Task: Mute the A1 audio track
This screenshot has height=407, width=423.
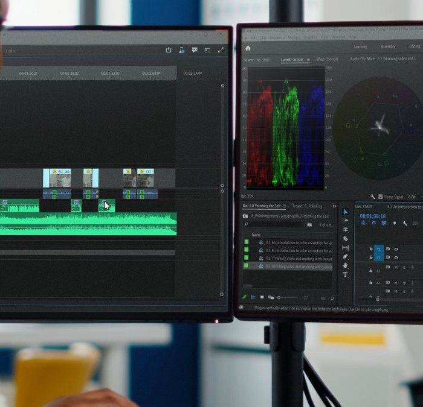Action: (396, 267)
